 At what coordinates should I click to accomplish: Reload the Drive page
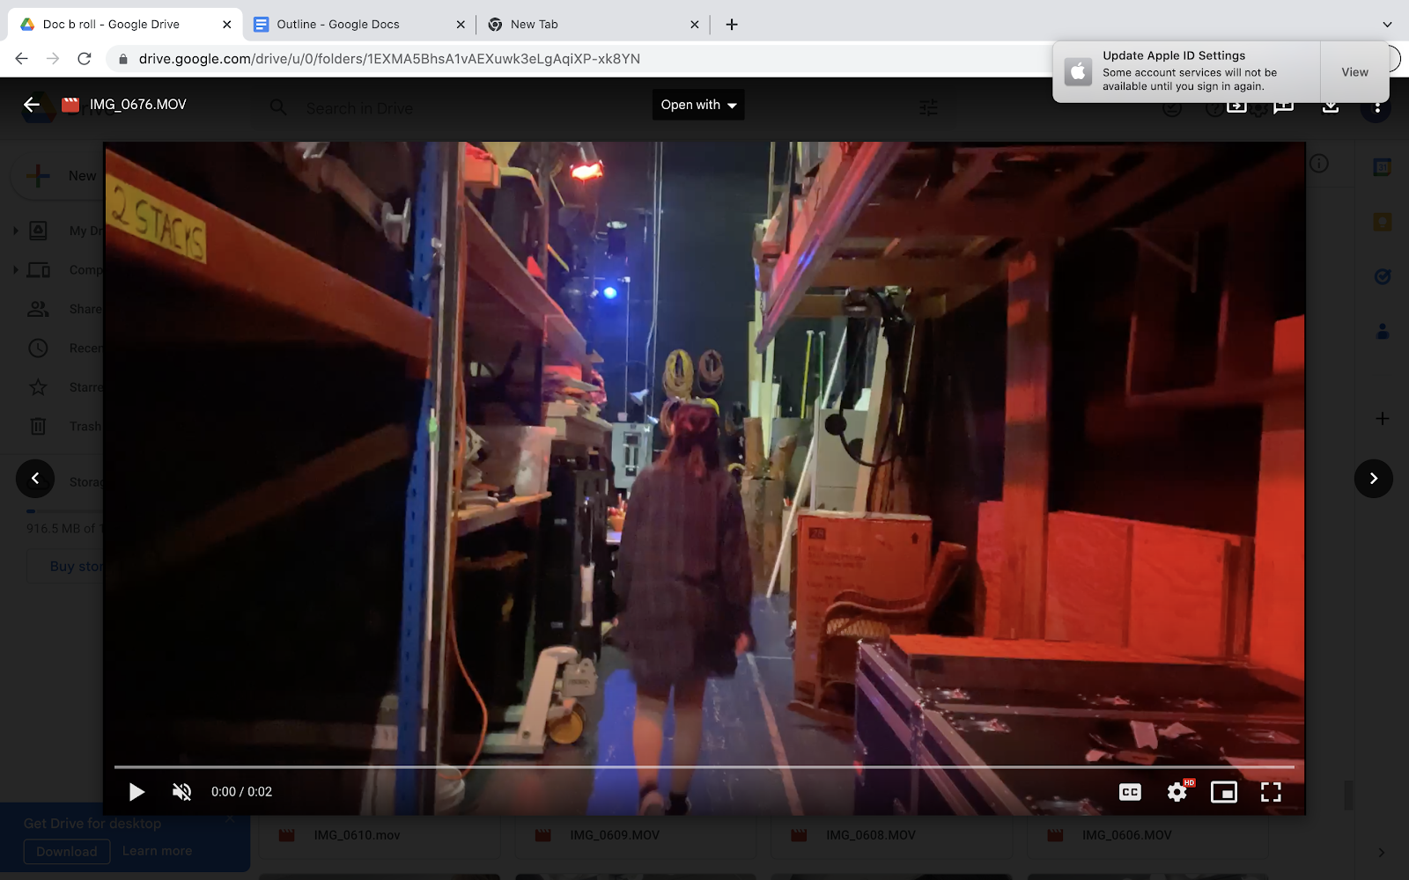(x=85, y=58)
